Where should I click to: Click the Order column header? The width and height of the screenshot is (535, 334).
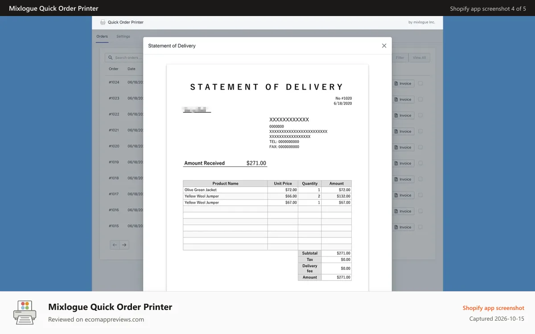pyautogui.click(x=114, y=69)
